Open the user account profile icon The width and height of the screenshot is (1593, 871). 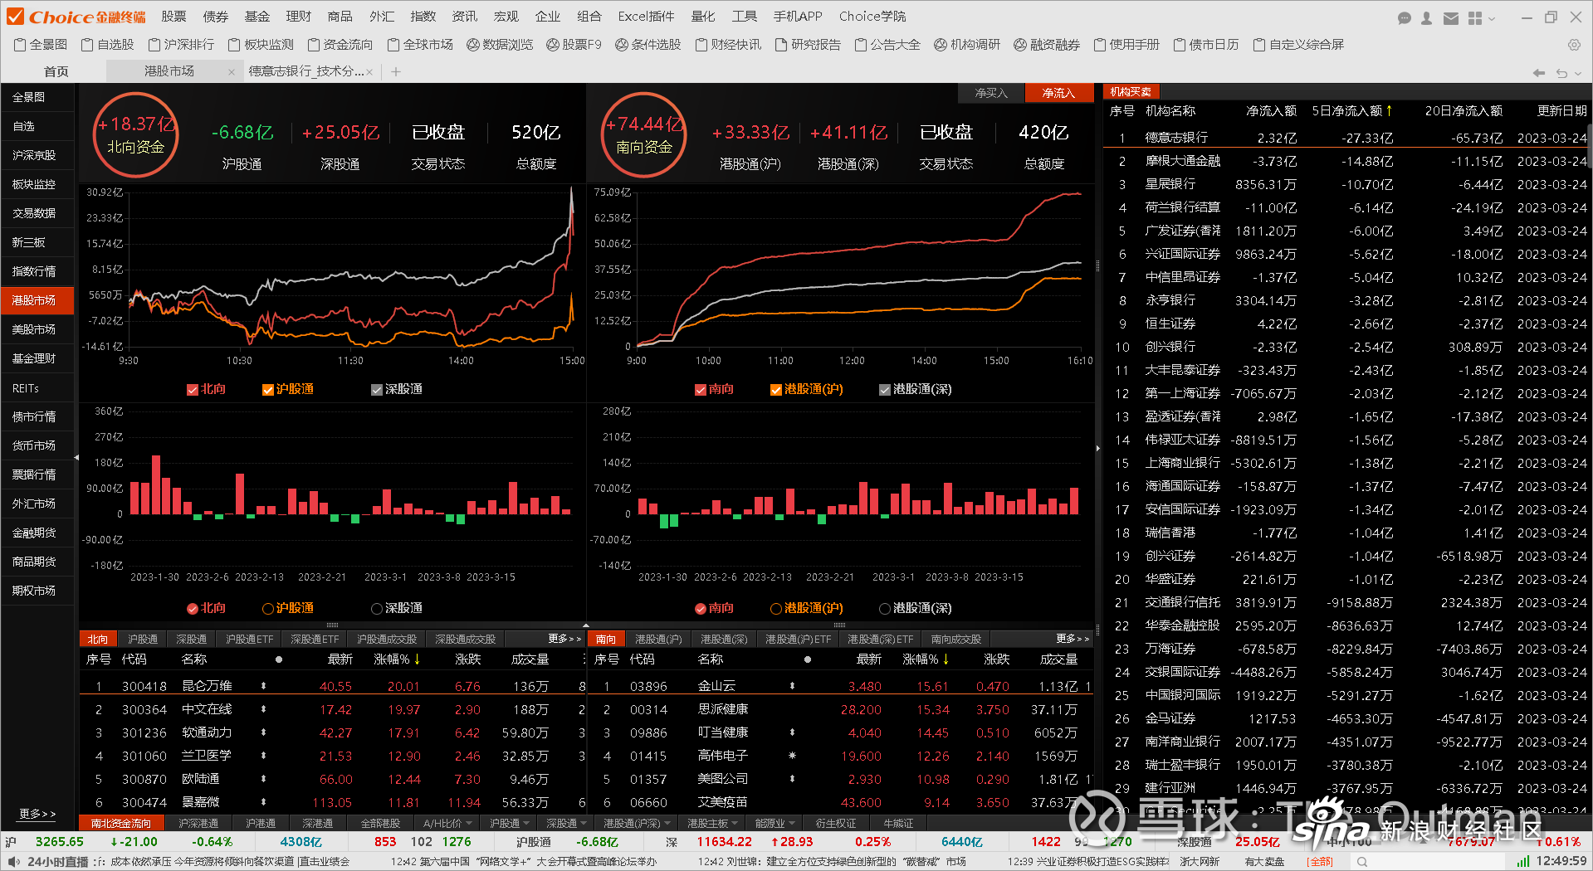pyautogui.click(x=1427, y=17)
